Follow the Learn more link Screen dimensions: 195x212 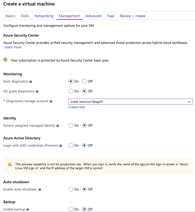[x=13, y=47]
